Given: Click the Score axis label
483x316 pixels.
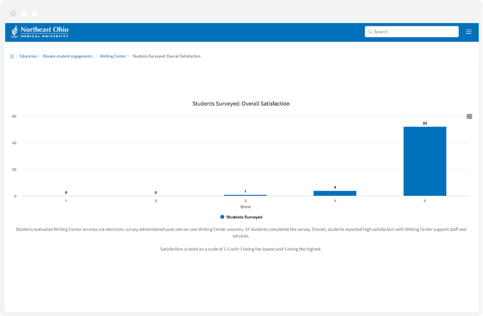Looking at the screenshot, I should click(x=245, y=207).
